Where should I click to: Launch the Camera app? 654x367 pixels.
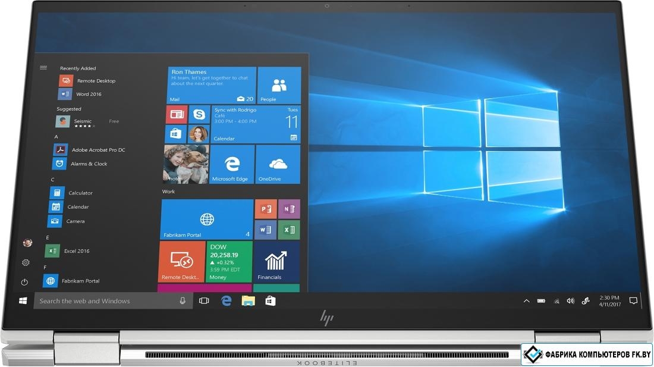click(x=67, y=221)
